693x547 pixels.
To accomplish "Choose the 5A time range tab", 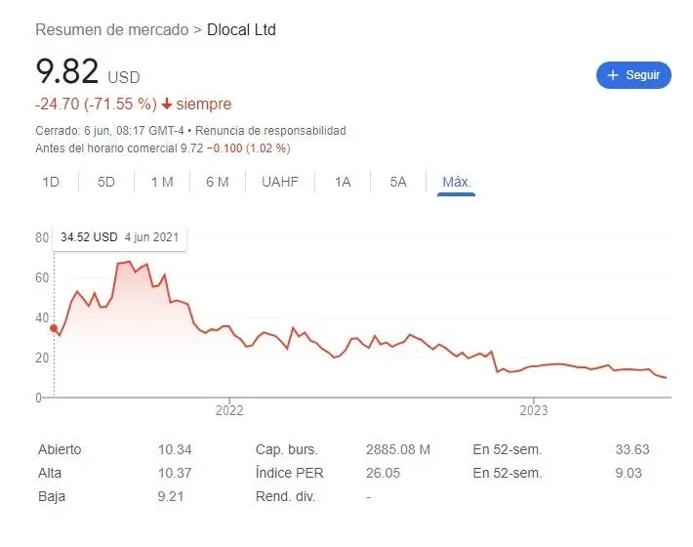I will click(x=398, y=182).
